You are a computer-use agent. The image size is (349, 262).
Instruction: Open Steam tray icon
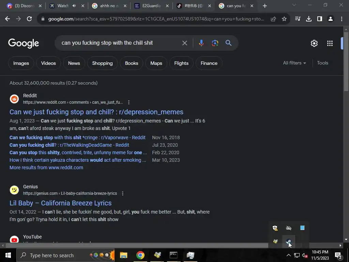tap(289, 241)
